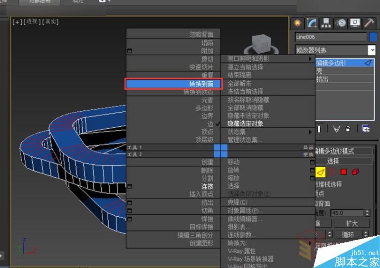Open the 修改器列表 dropdown arrow
The width and height of the screenshot is (380, 268).
[371, 50]
